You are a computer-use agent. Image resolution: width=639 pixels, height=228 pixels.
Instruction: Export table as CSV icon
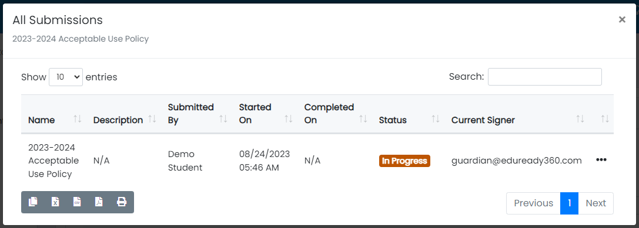[x=77, y=202]
